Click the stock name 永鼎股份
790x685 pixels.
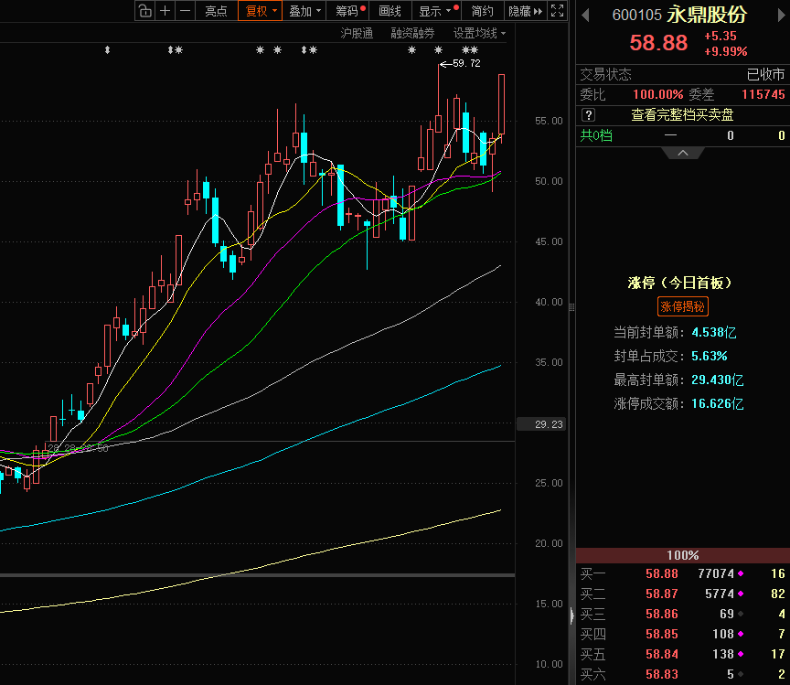pos(707,15)
